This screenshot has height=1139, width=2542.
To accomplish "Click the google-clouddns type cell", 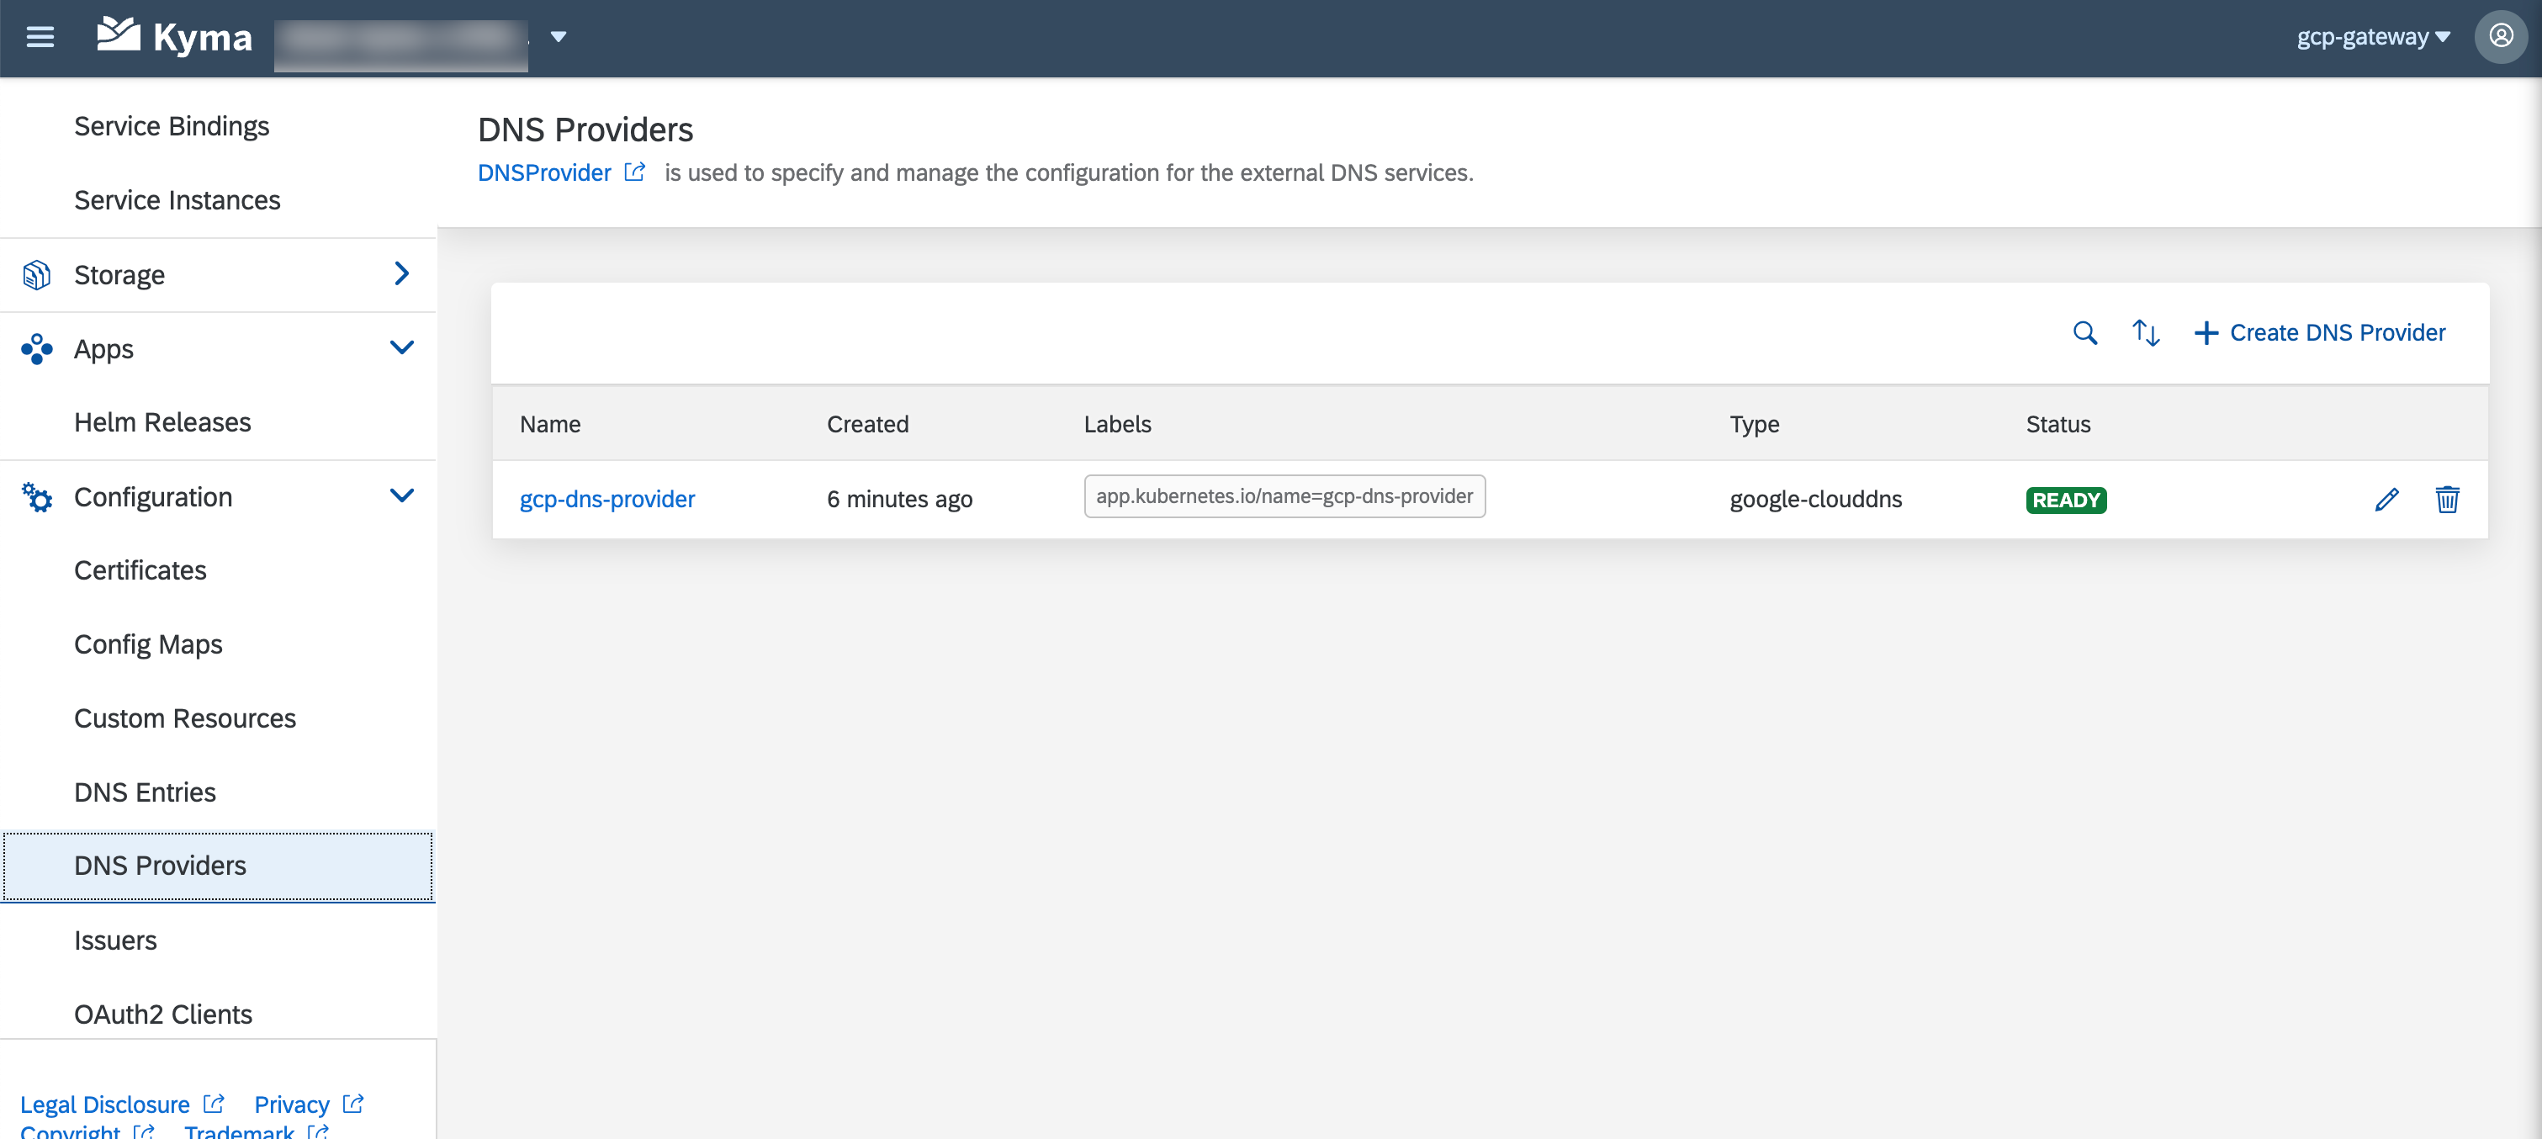I will (1816, 500).
